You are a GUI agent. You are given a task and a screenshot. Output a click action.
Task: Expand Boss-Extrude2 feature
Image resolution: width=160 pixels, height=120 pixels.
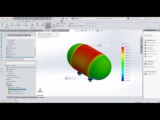pyautogui.click(x=5, y=54)
